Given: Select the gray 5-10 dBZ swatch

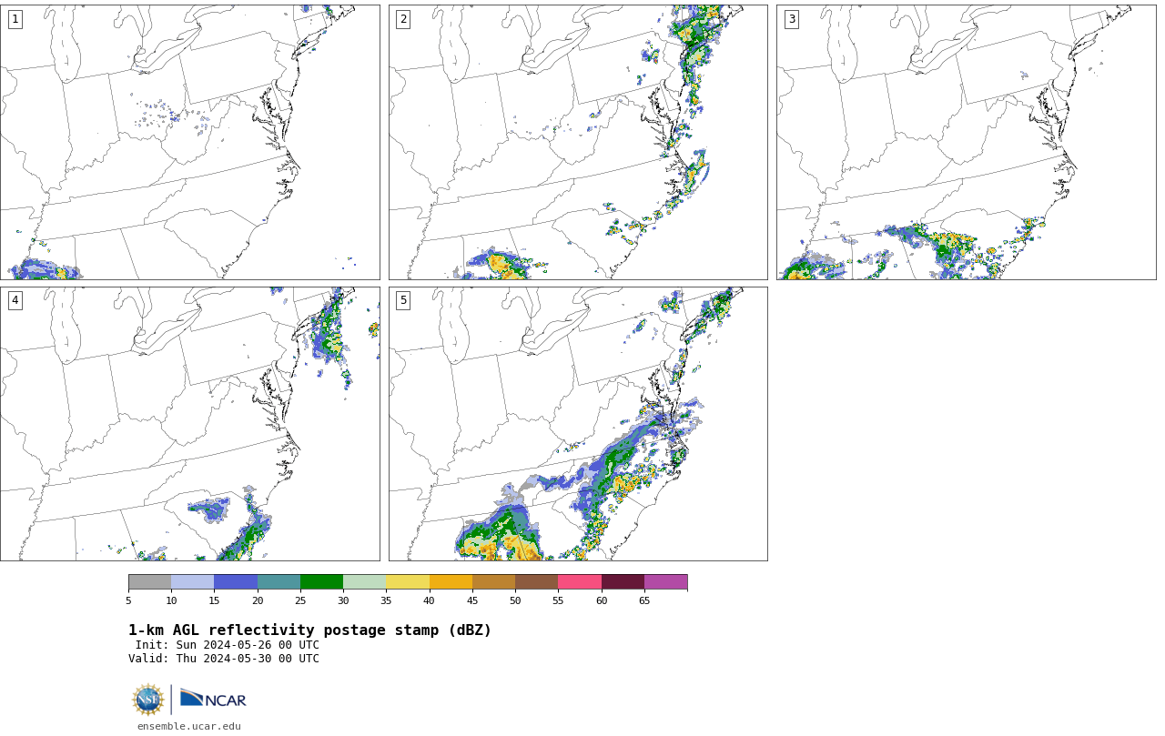Looking at the screenshot, I should (x=149, y=582).
